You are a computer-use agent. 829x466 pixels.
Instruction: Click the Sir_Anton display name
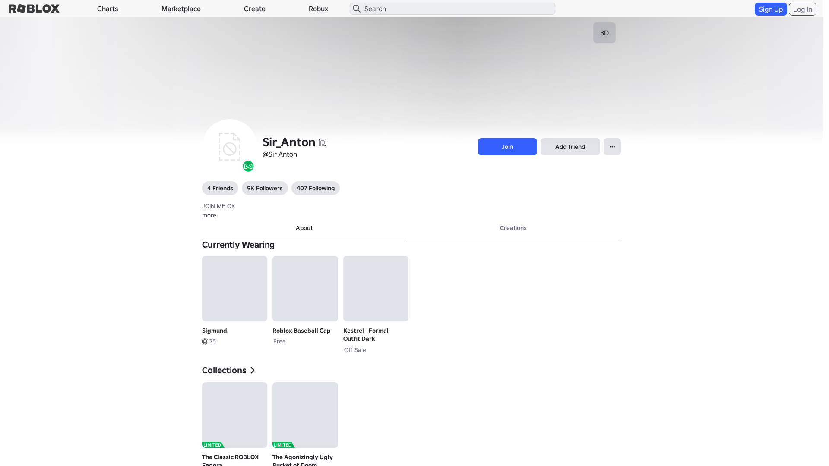coord(289,142)
